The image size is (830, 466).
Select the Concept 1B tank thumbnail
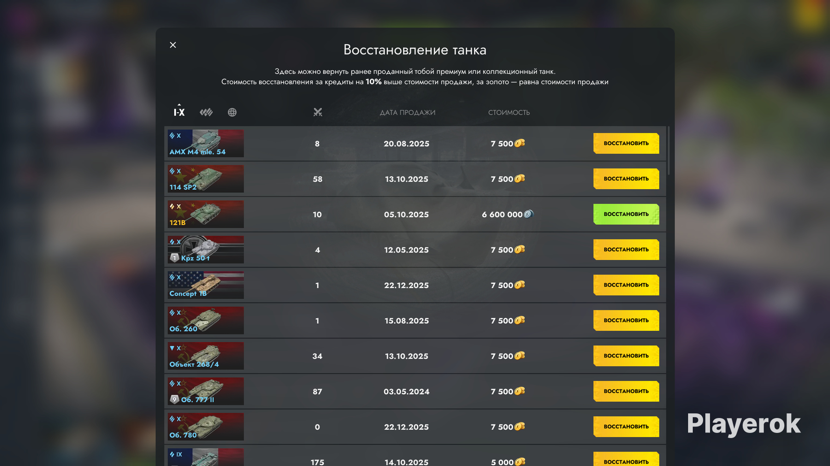click(x=206, y=285)
